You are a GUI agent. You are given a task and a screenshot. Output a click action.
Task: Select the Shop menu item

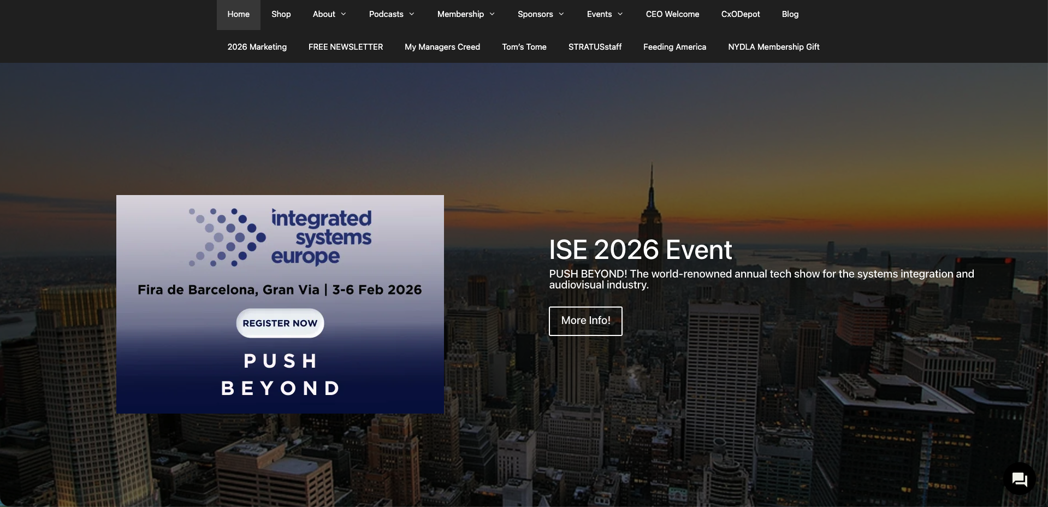[x=281, y=14]
